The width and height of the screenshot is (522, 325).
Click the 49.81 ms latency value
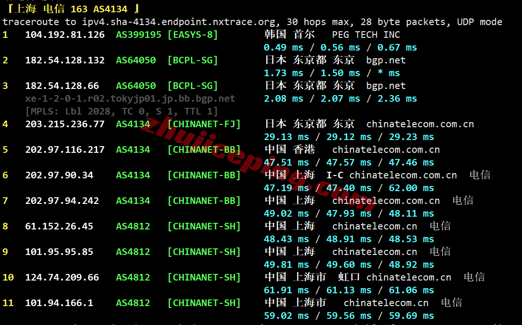tap(286, 265)
